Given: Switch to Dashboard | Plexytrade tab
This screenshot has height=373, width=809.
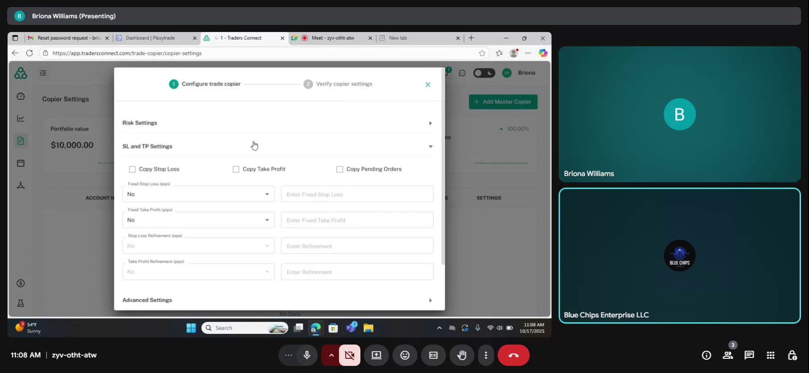Looking at the screenshot, I should (x=156, y=38).
